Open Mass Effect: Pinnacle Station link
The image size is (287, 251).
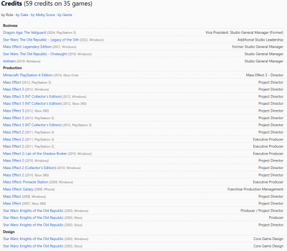(x=26, y=182)
